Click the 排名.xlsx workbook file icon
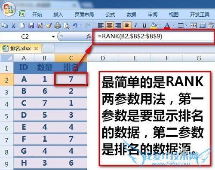Viewport: 215px width, 170px height. coord(5,49)
